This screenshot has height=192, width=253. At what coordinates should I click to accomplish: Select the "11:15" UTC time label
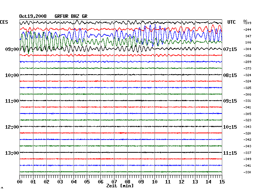coord(230,153)
